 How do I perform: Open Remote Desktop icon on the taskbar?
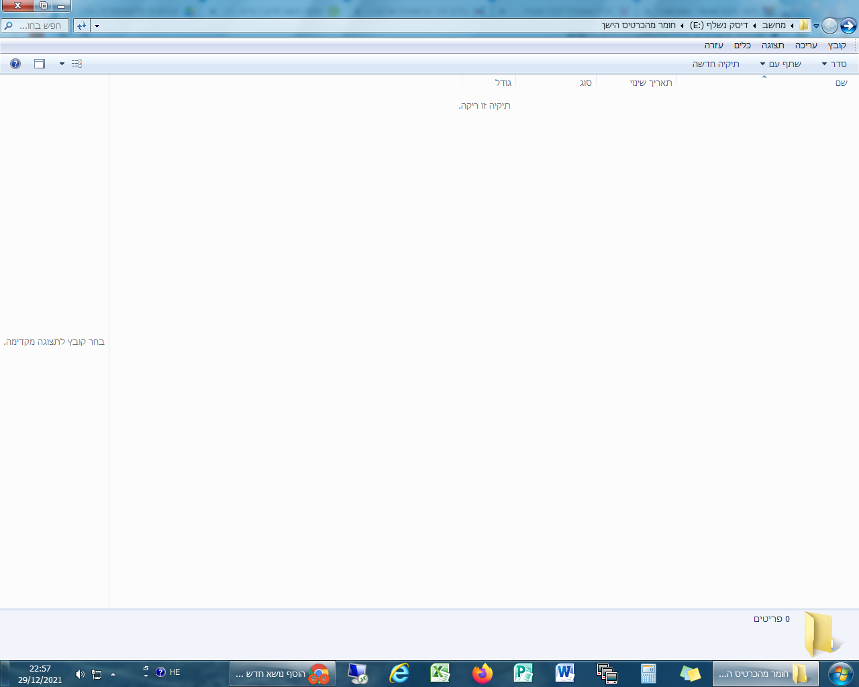[x=358, y=674]
